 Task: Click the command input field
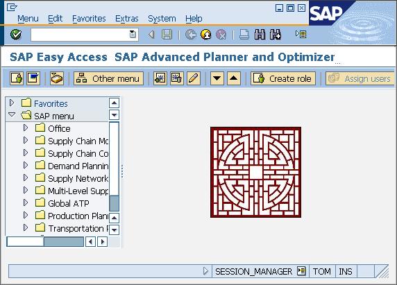click(85, 35)
